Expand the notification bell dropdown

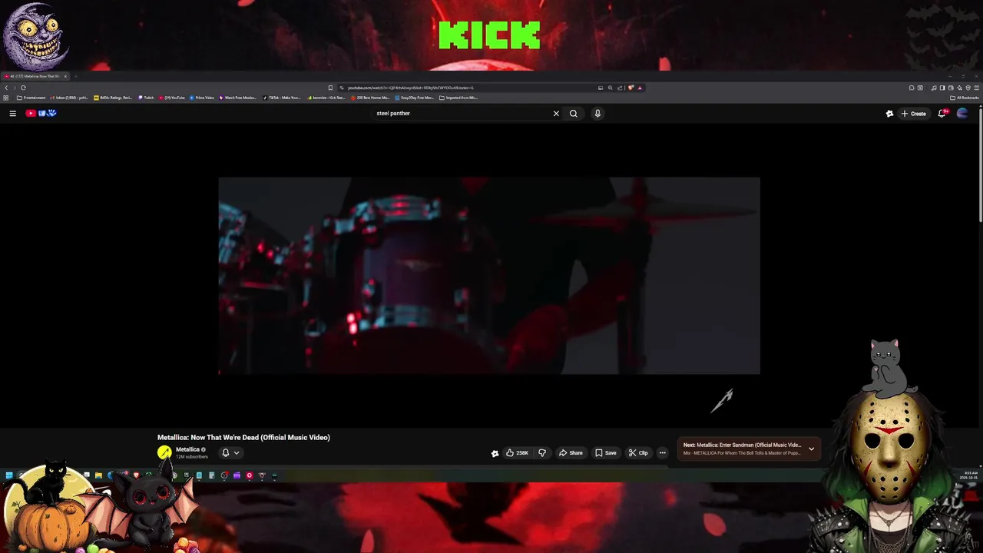point(230,452)
